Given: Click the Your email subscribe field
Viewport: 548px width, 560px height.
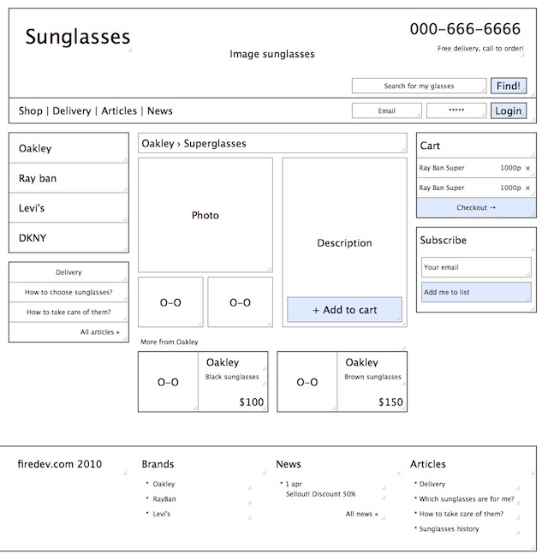Looking at the screenshot, I should click(x=476, y=267).
